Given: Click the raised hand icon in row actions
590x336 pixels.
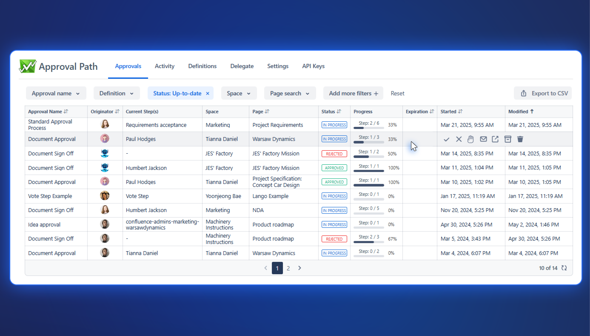Looking at the screenshot, I should [x=470, y=139].
